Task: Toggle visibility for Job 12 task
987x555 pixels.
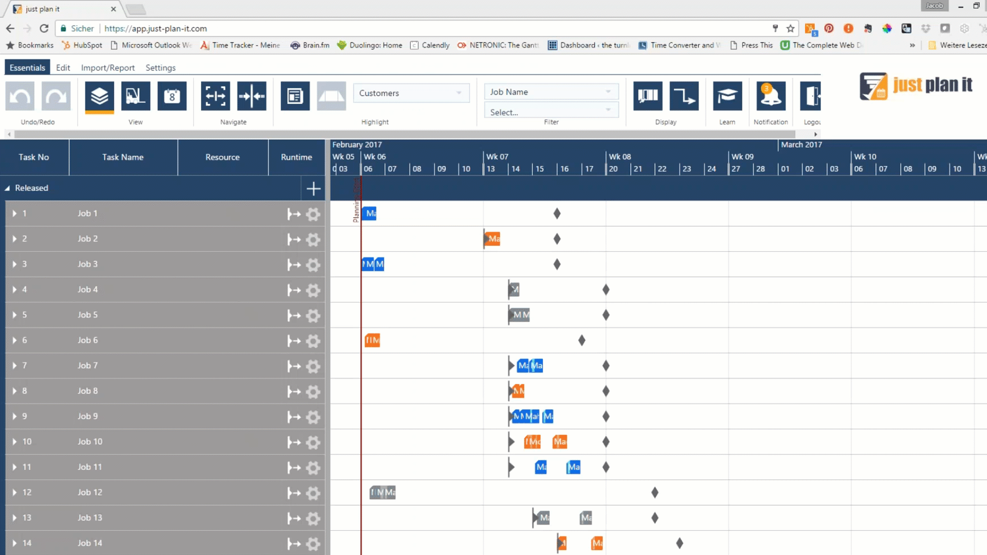Action: coord(15,492)
